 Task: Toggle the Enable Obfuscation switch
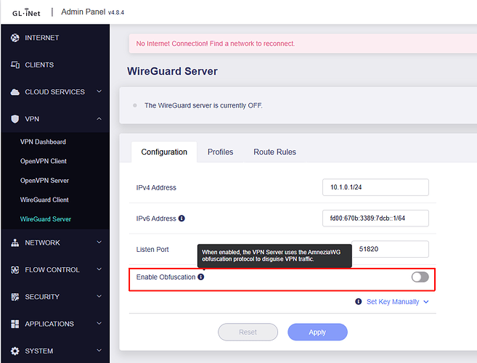(x=420, y=277)
